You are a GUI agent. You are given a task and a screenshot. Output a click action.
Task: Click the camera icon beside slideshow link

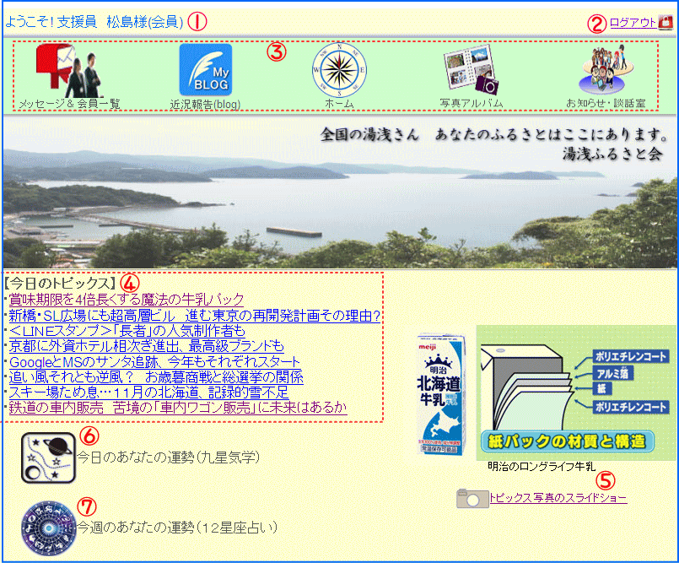point(472,498)
